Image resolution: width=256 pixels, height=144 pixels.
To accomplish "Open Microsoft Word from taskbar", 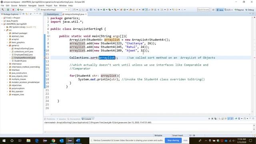I will (78, 140).
